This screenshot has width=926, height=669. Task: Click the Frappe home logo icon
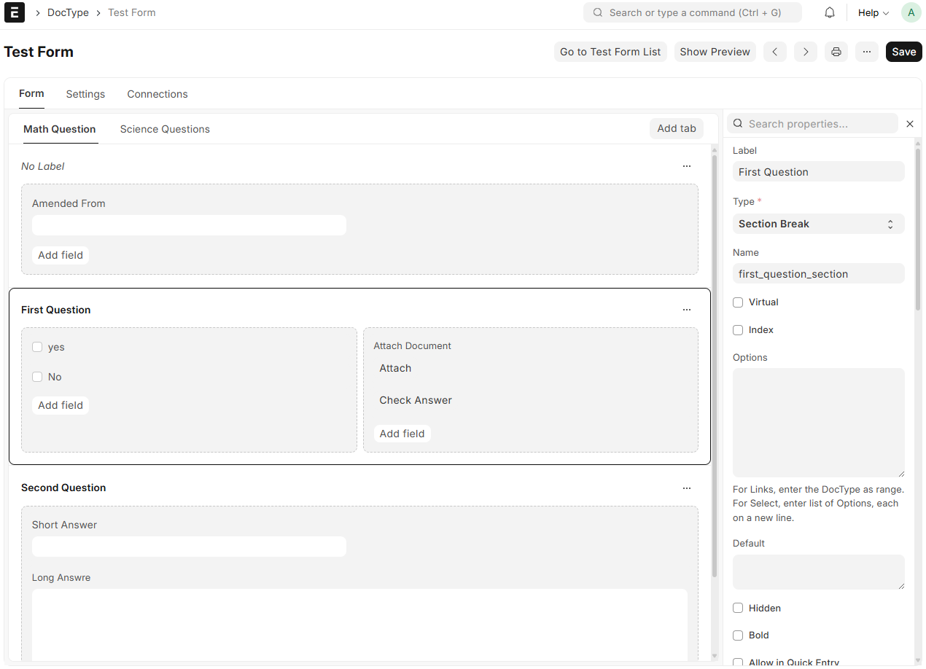15,12
